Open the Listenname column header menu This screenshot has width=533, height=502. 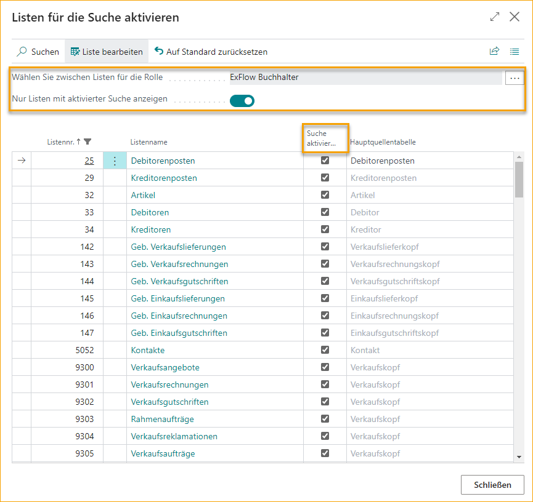pos(149,142)
